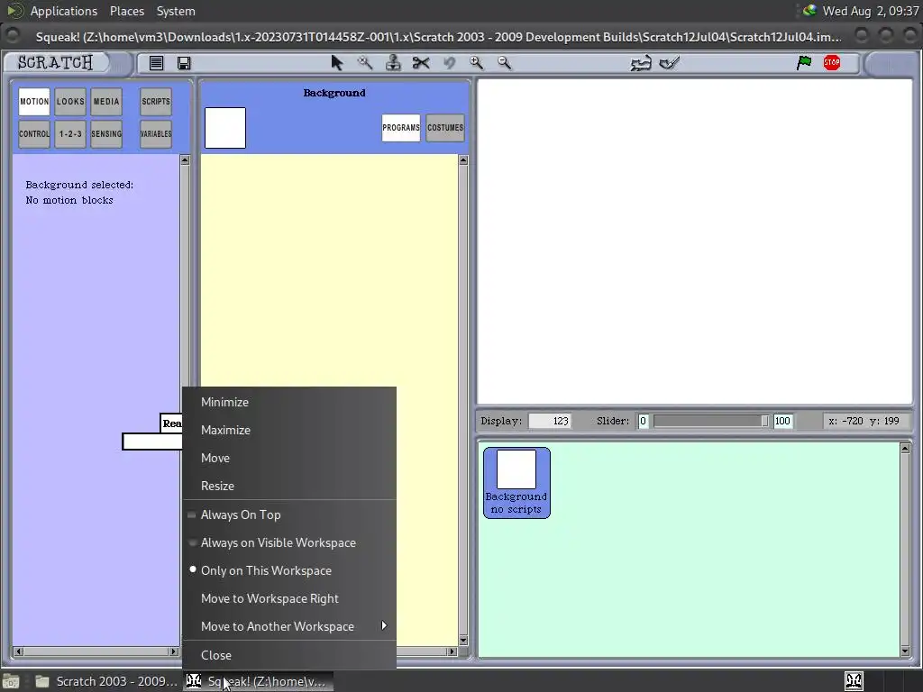Open the SENSING blocks category
This screenshot has height=692, width=923.
106,133
